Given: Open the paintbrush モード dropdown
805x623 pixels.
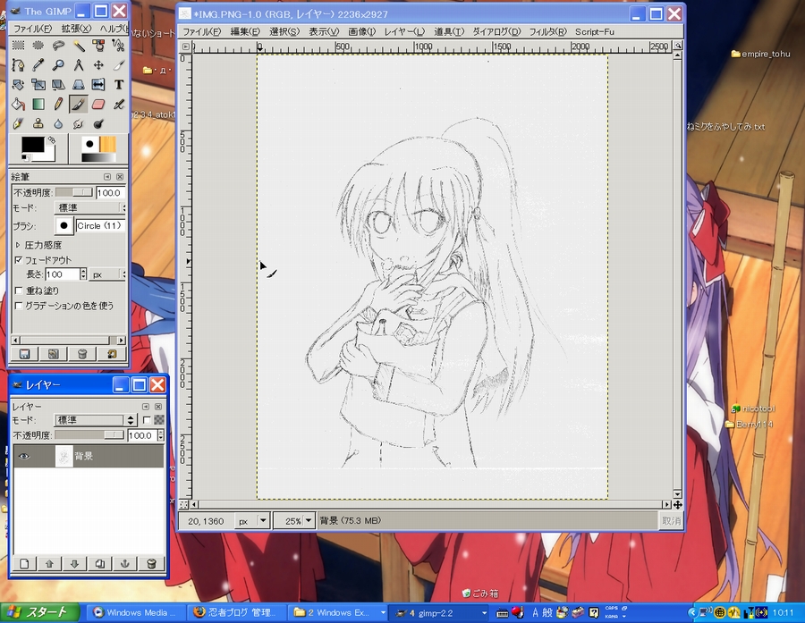Looking at the screenshot, I should tap(89, 207).
